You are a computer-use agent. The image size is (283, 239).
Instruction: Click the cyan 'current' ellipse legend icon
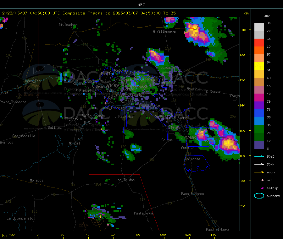[x=259, y=196]
